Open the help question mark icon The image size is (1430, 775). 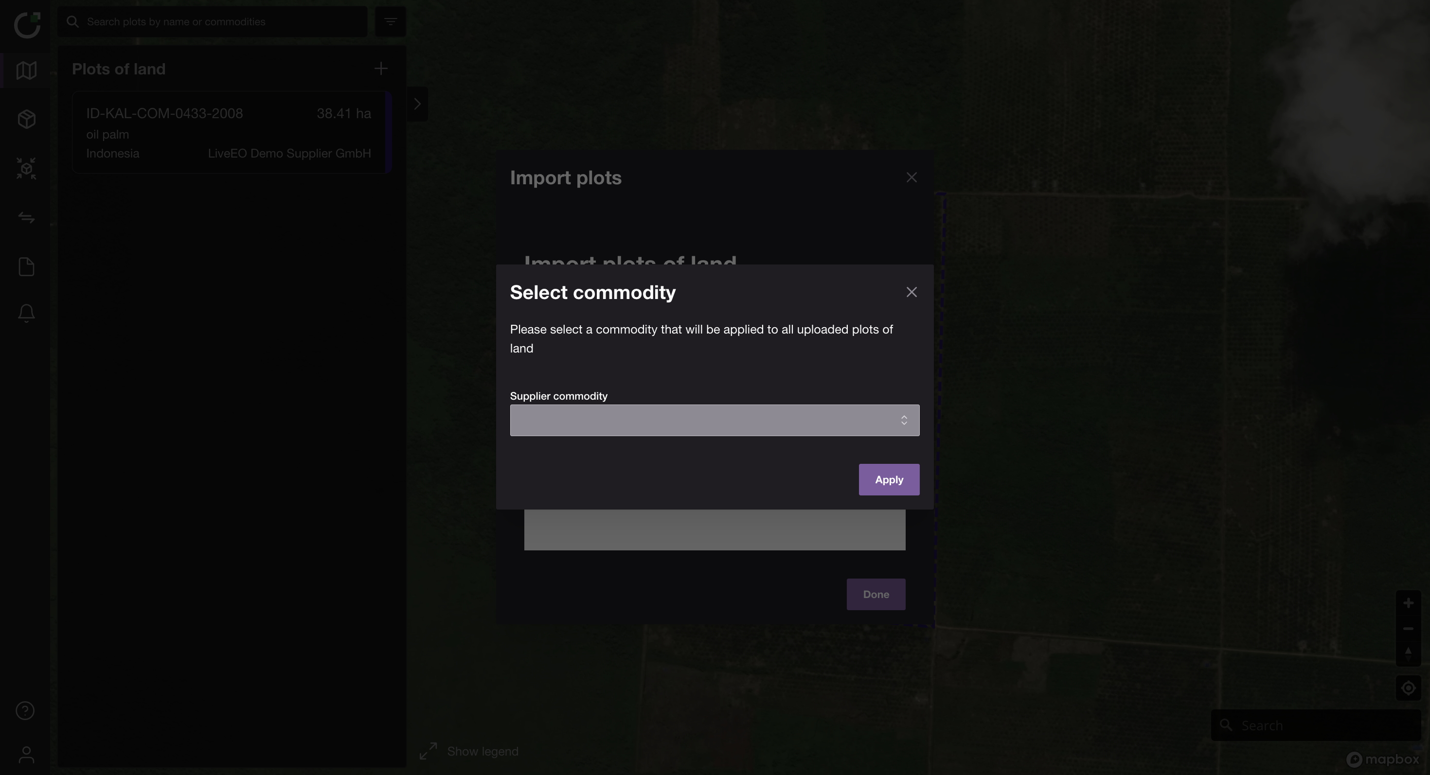pos(25,711)
